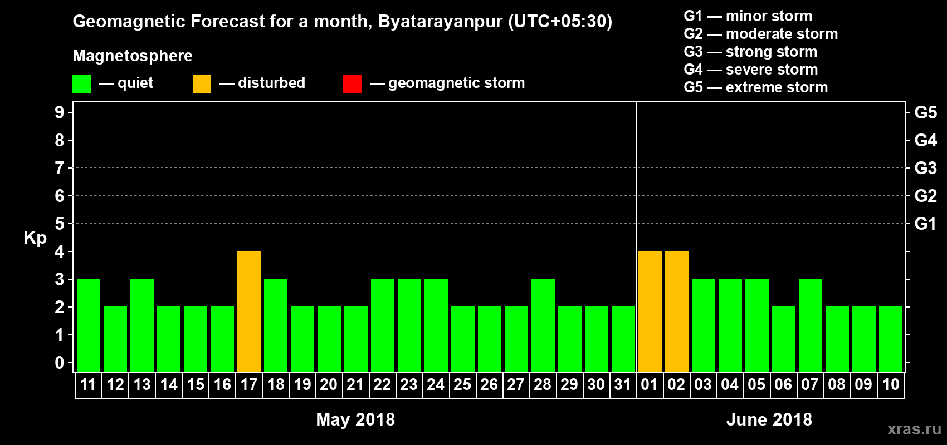
Task: Click the Kp value 5 tick label
Action: pyautogui.click(x=60, y=224)
